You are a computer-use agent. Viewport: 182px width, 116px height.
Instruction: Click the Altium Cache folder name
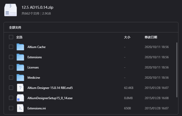[37, 47]
